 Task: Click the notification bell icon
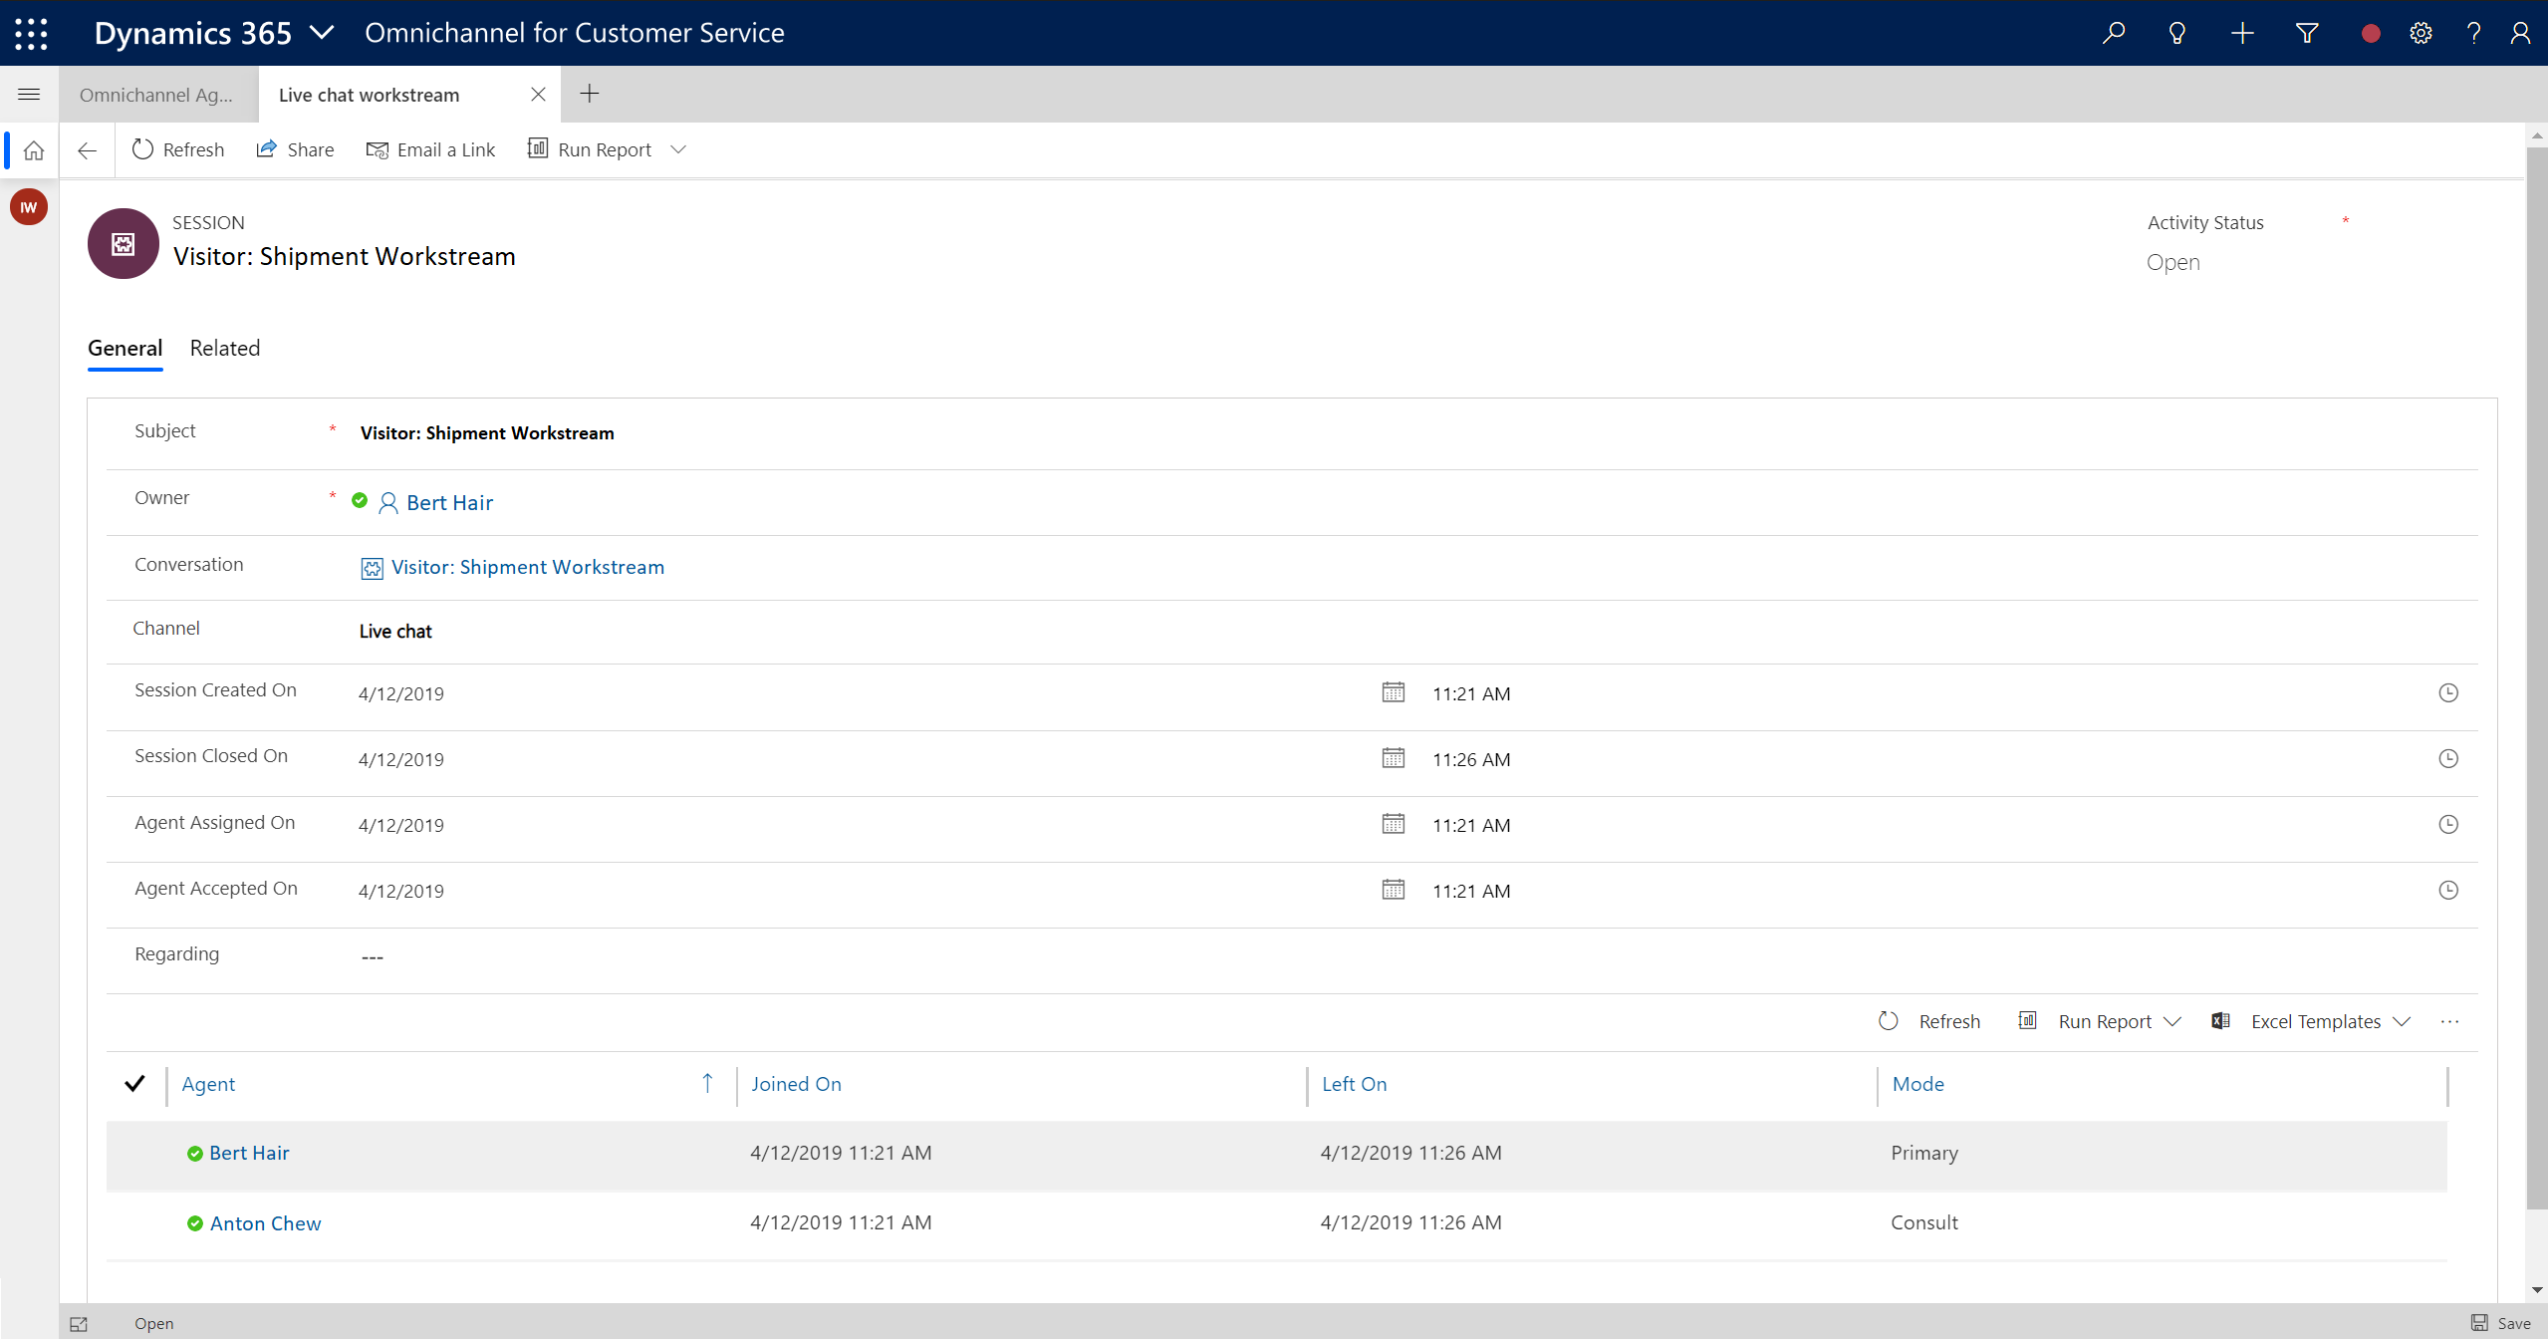(x=2177, y=32)
